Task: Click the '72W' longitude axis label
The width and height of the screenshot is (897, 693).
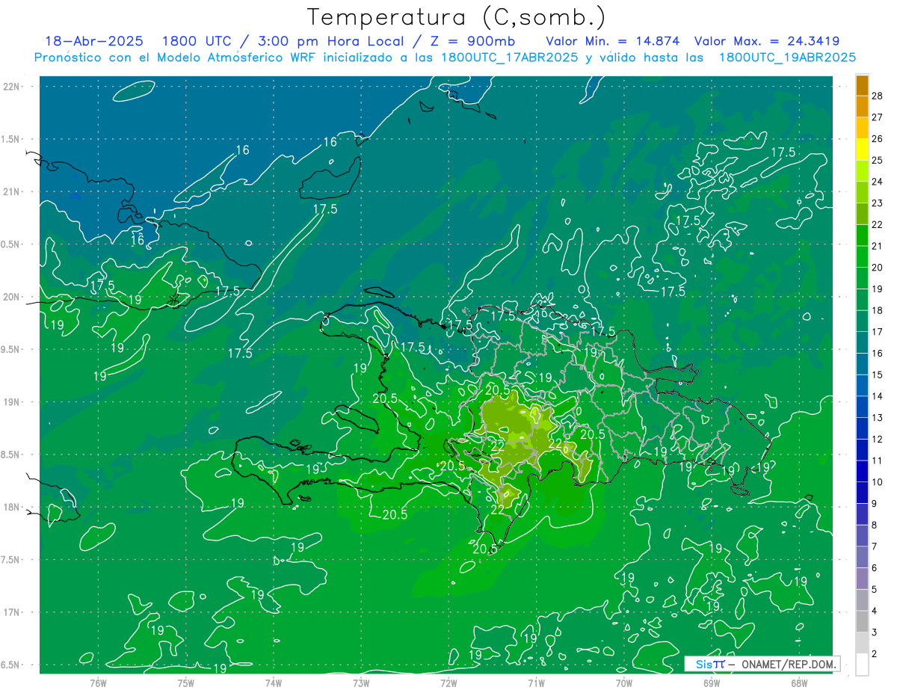Action: point(449,683)
